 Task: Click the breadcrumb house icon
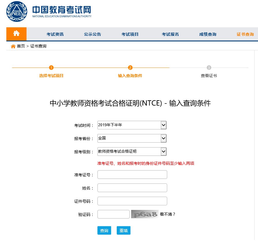(13, 46)
